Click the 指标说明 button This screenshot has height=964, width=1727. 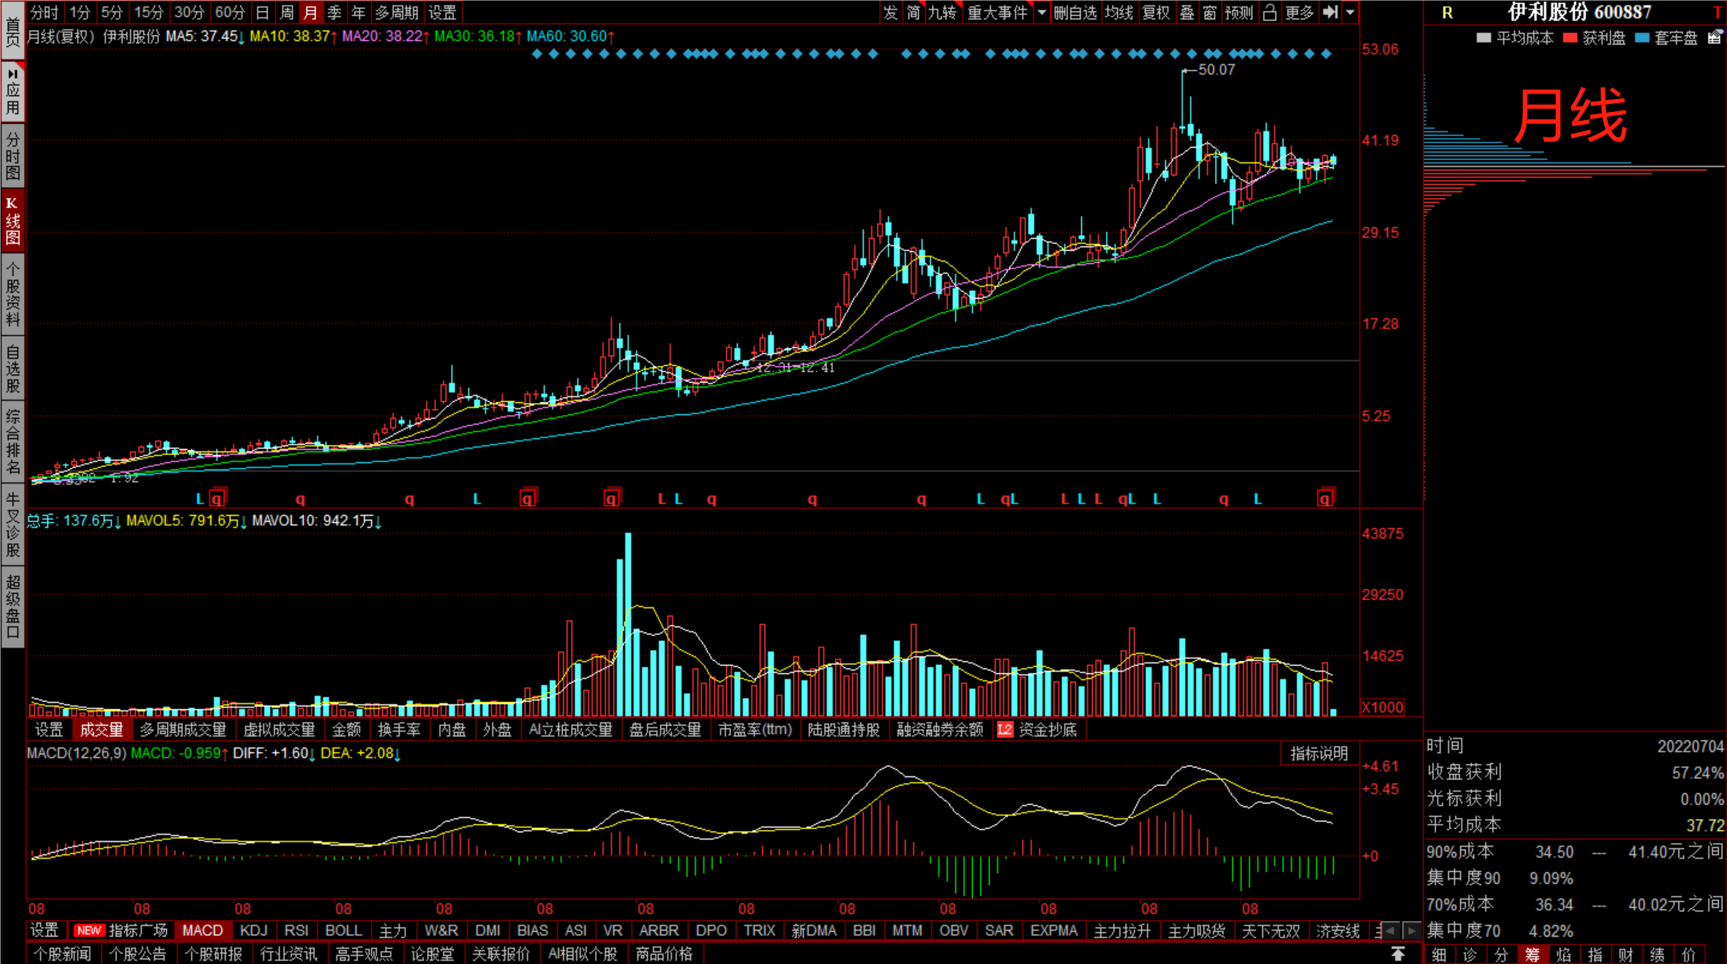click(x=1318, y=753)
